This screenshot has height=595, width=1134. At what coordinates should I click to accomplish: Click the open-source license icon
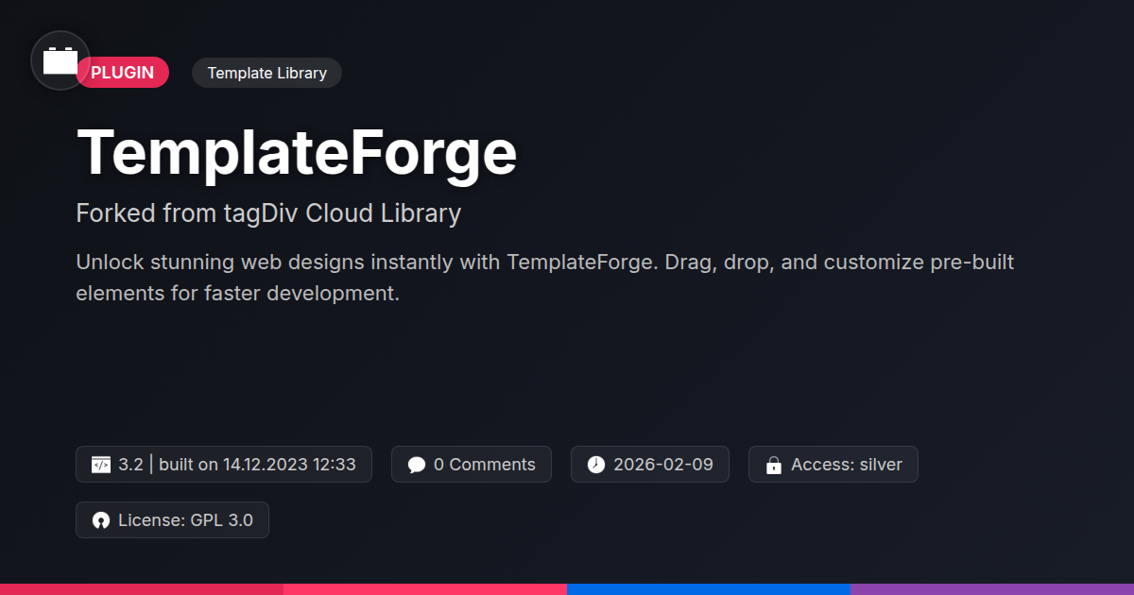point(101,520)
